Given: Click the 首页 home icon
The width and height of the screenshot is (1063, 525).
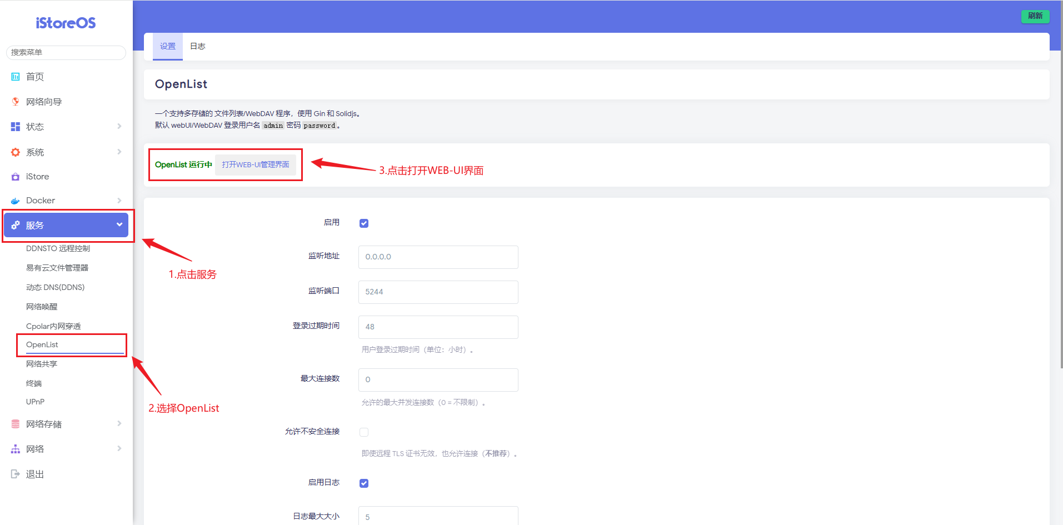Looking at the screenshot, I should coord(16,77).
